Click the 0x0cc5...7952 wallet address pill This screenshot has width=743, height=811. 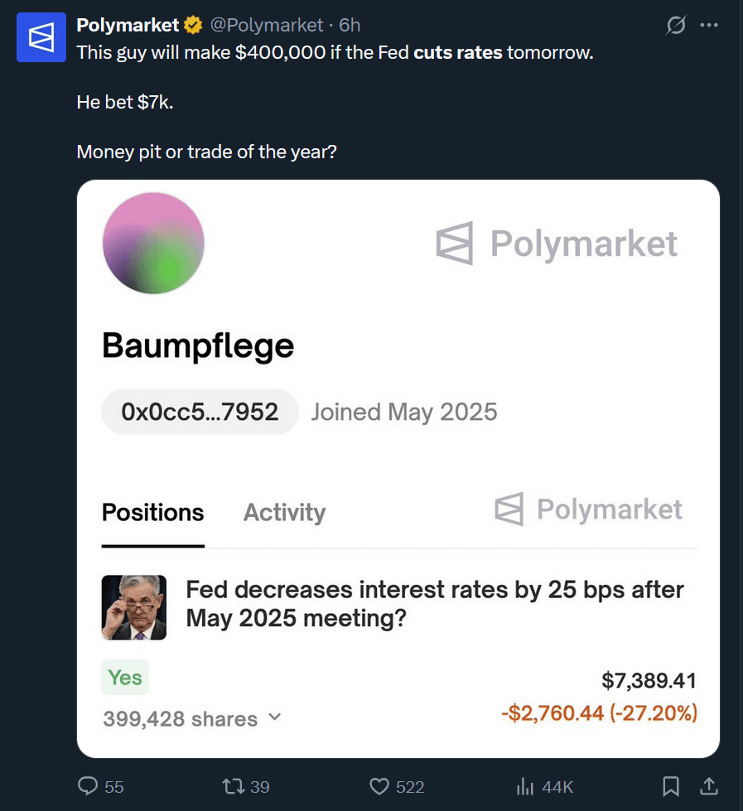click(x=200, y=412)
